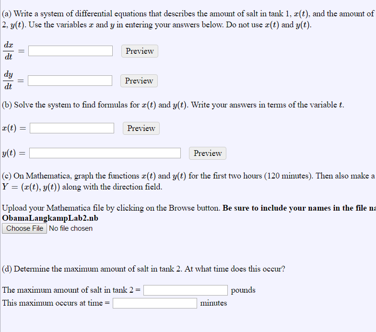
Task: Click the "minutes" unit label
Action: [213, 303]
